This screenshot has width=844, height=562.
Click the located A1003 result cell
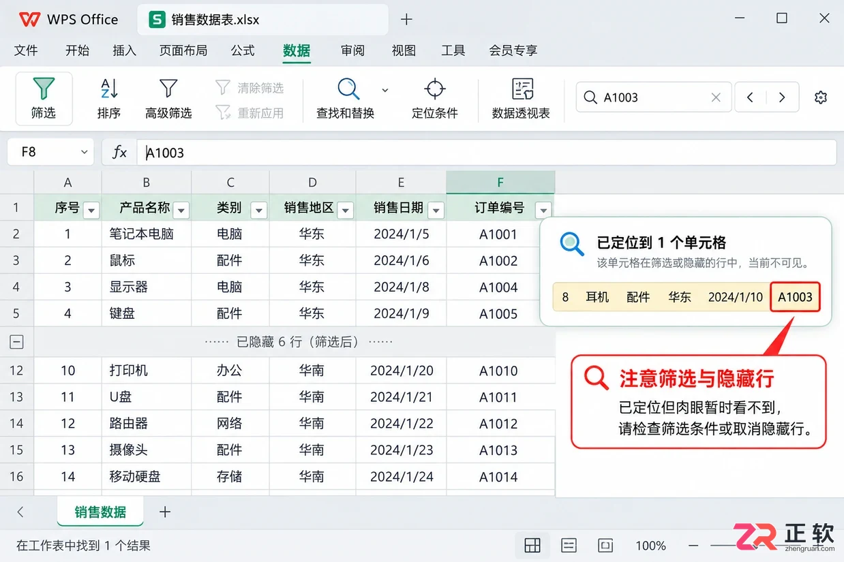[795, 297]
